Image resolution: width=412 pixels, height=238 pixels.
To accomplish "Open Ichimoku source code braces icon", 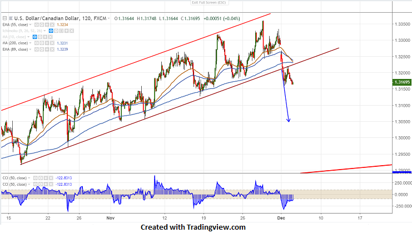I will click(x=61, y=31).
